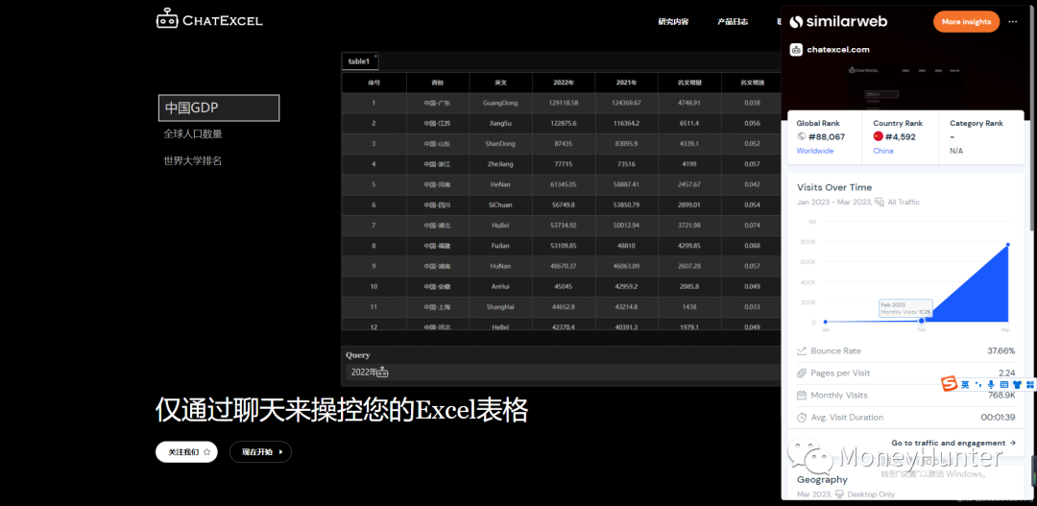The image size is (1037, 506).
Task: Click the Query input field
Action: point(562,373)
